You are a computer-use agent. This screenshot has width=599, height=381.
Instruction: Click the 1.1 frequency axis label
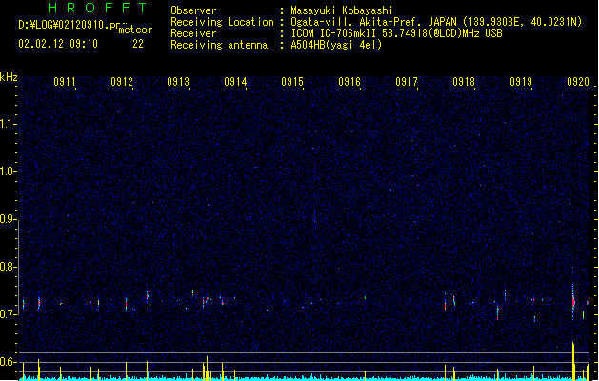pyautogui.click(x=9, y=124)
